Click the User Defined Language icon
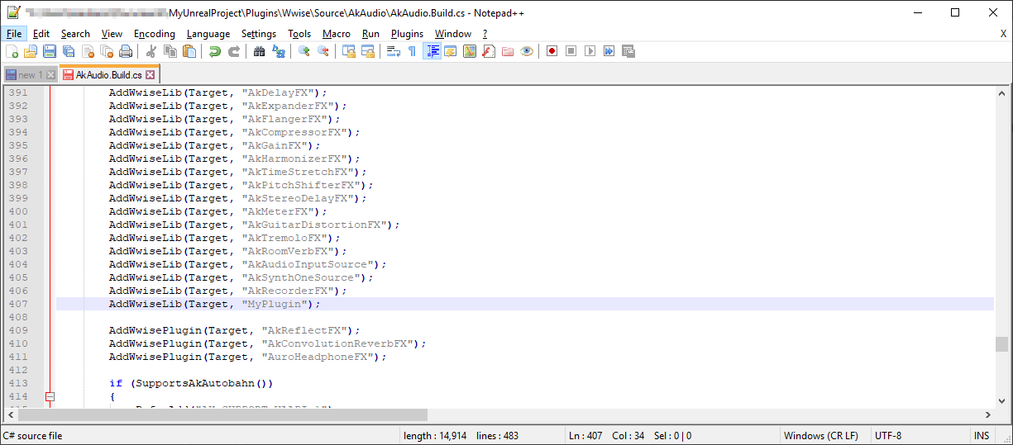This screenshot has height=445, width=1013. coord(451,51)
